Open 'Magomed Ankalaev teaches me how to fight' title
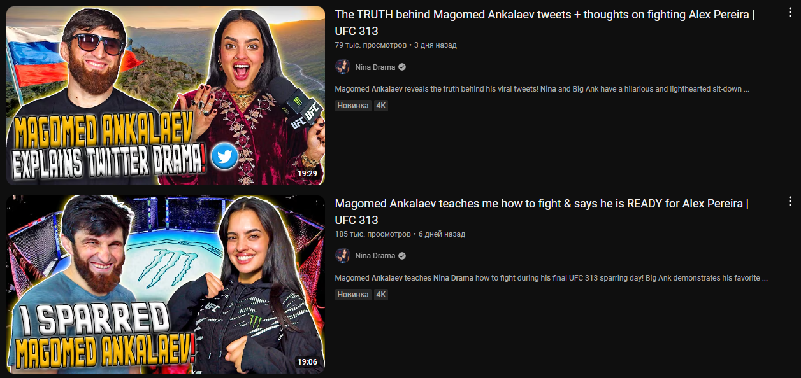 (x=542, y=212)
